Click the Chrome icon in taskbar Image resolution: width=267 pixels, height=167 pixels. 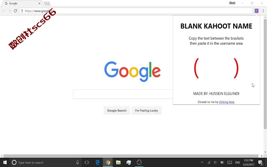108,162
